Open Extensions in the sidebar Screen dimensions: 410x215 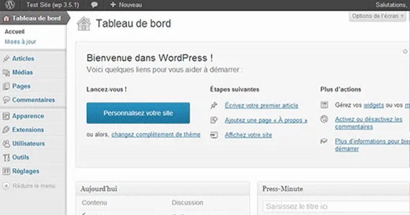(28, 130)
